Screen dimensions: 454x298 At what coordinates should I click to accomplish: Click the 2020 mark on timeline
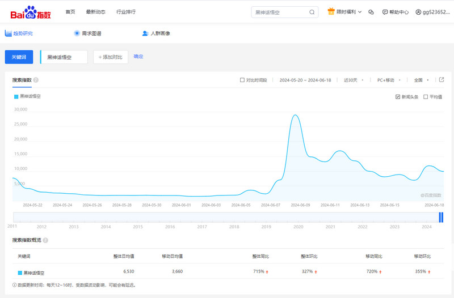(299, 227)
